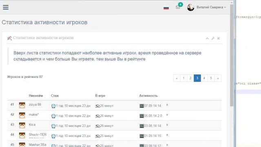261x147 pixels.
Task: Go to previous page of ranking
Action: (177, 78)
